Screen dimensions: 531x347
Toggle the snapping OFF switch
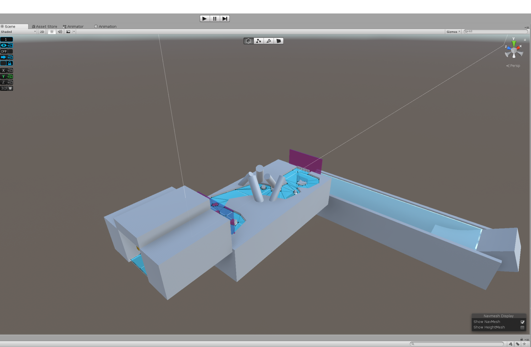coord(7,51)
